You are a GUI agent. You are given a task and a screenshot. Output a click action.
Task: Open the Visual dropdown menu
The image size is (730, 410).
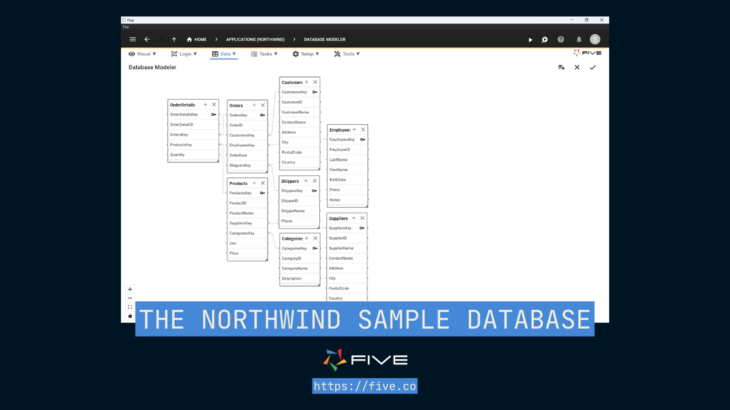(x=143, y=54)
